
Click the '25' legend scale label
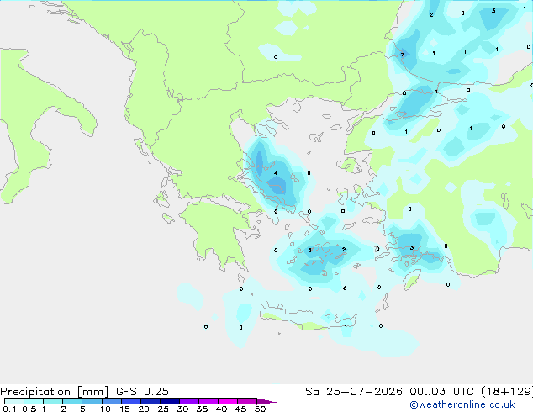click(x=163, y=409)
